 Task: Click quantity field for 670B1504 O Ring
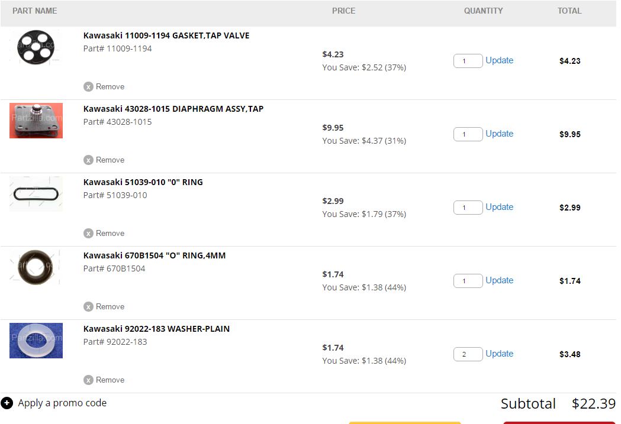[x=468, y=281]
